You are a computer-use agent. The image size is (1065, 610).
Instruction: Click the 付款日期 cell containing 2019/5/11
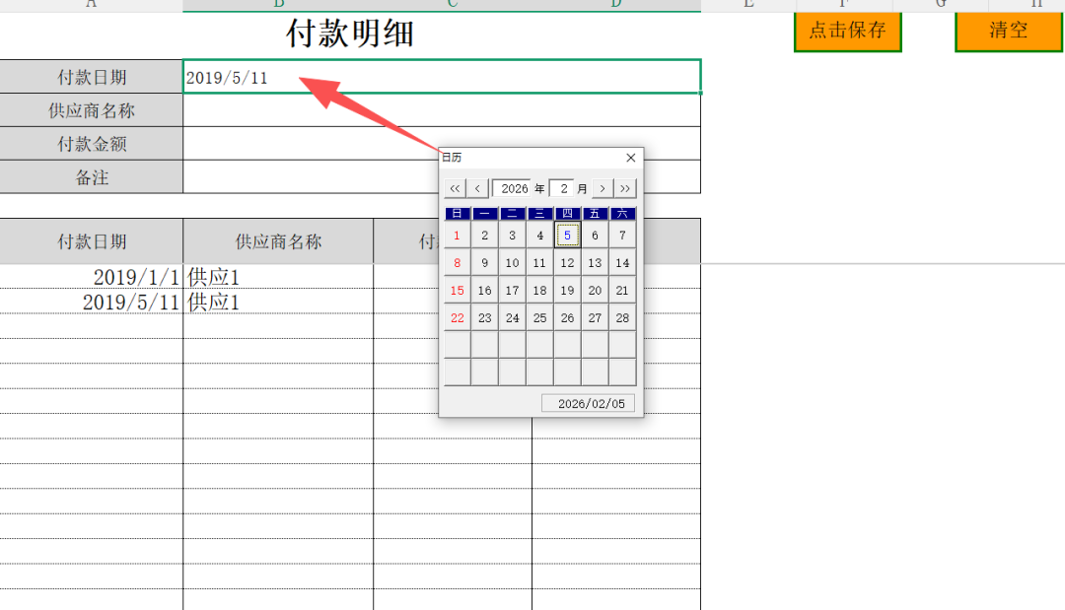pyautogui.click(x=441, y=78)
